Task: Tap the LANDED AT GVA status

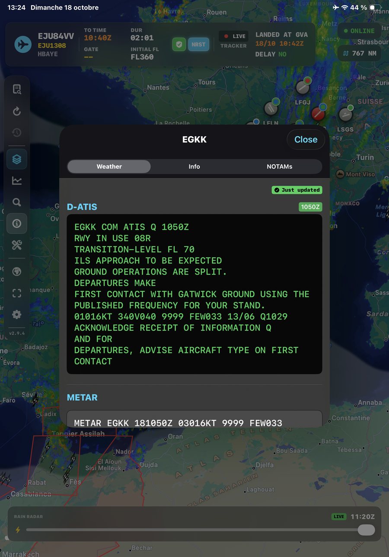Action: point(282,35)
